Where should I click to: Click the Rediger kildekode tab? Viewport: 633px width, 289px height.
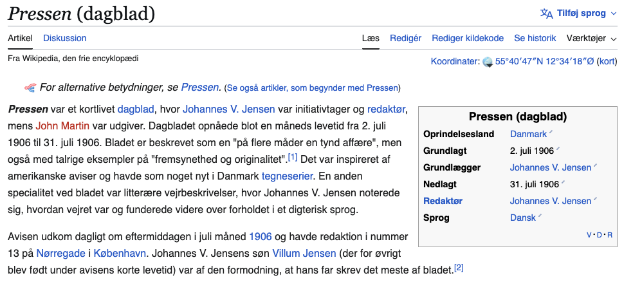(x=468, y=39)
